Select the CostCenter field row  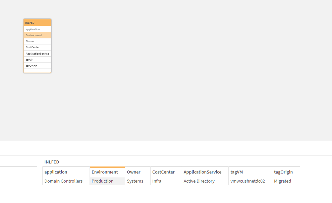click(x=37, y=47)
